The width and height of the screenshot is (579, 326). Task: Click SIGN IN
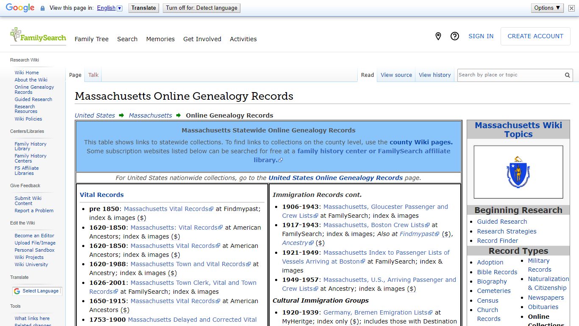coord(481,37)
